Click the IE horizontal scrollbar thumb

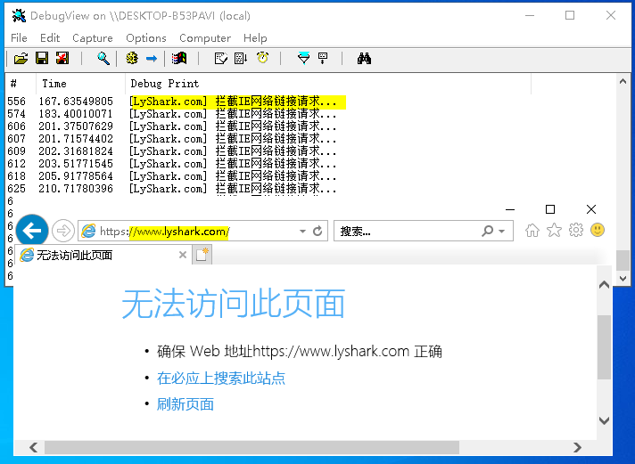click(252, 447)
